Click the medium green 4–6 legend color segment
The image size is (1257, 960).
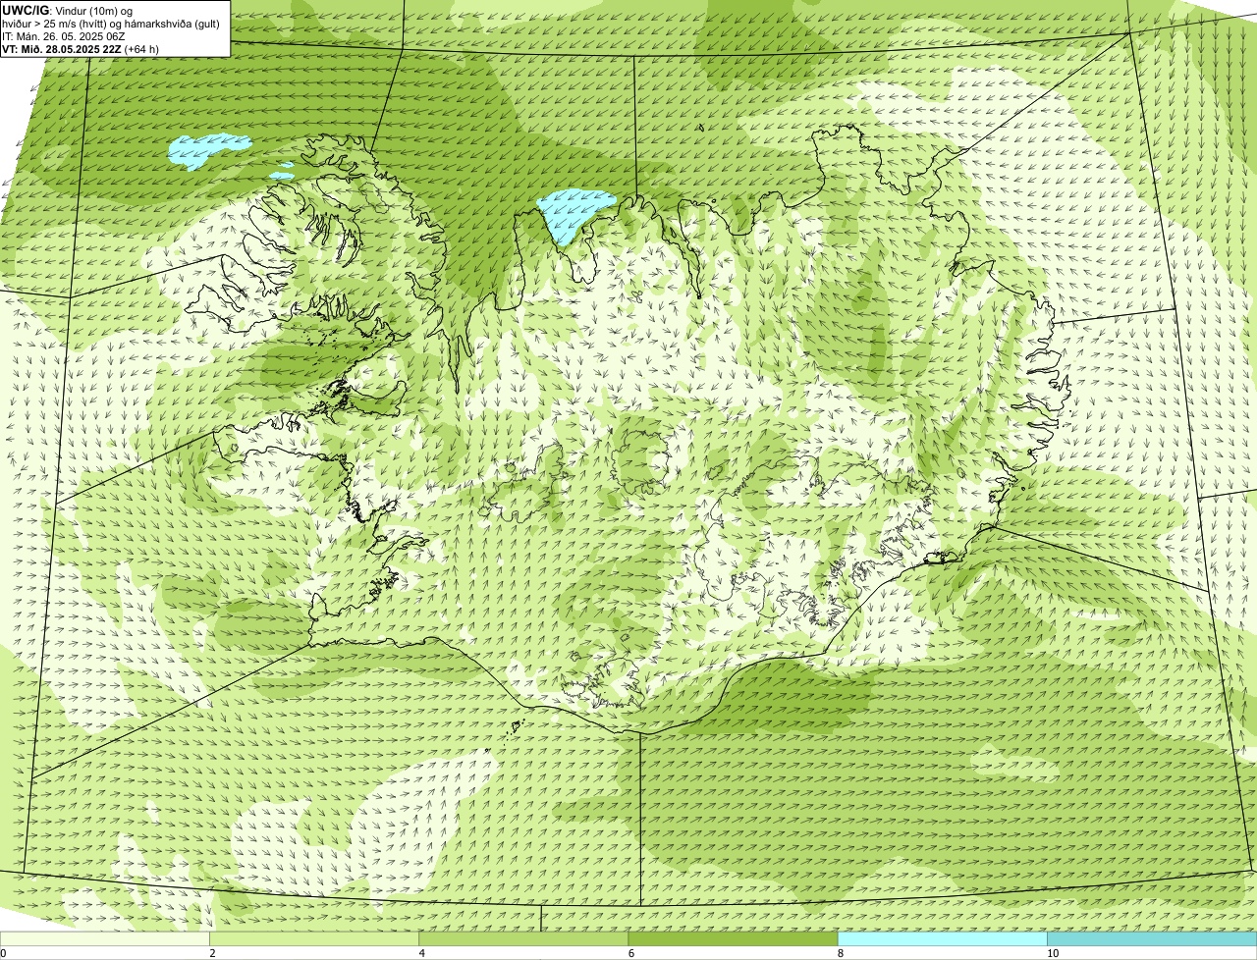pos(523,938)
